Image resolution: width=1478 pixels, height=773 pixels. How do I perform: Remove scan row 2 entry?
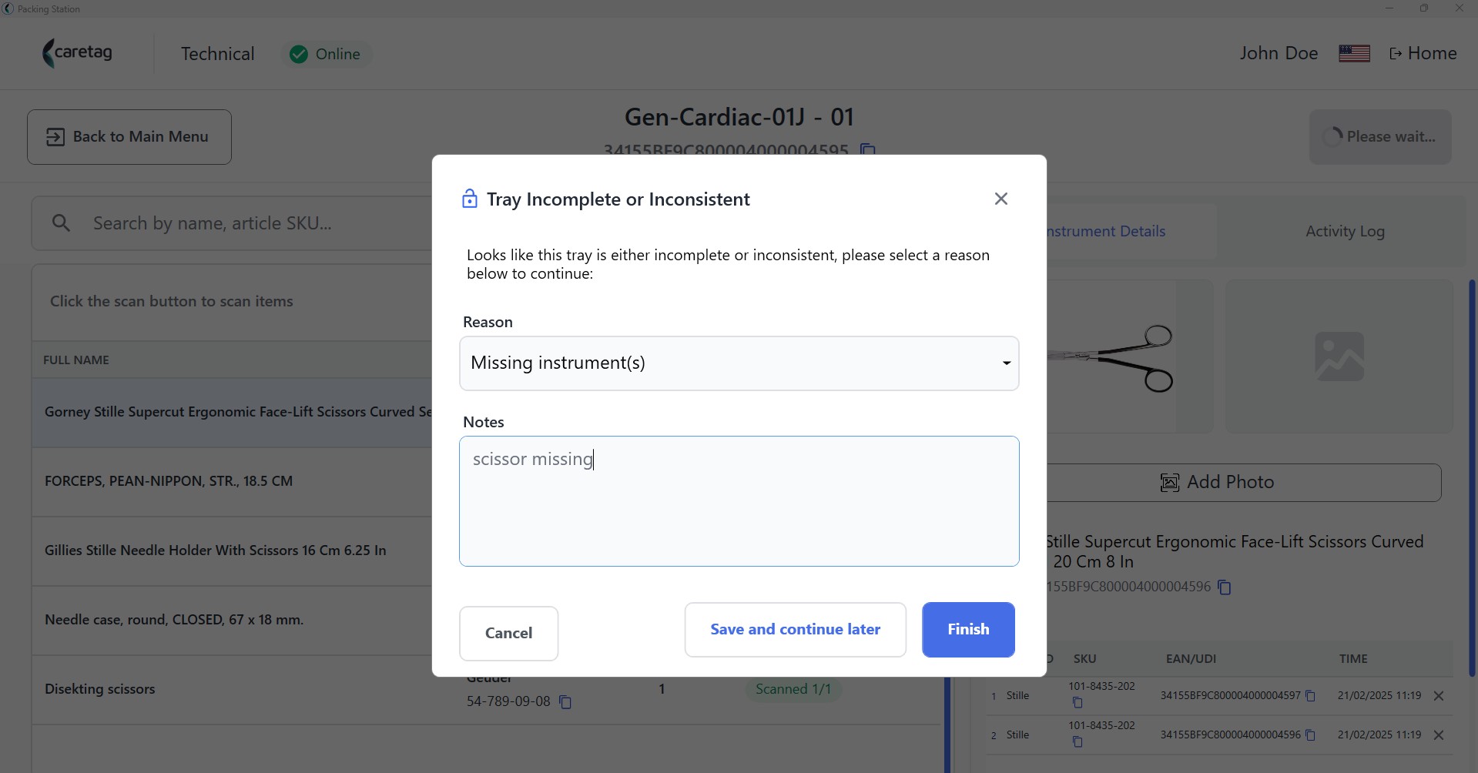point(1438,735)
